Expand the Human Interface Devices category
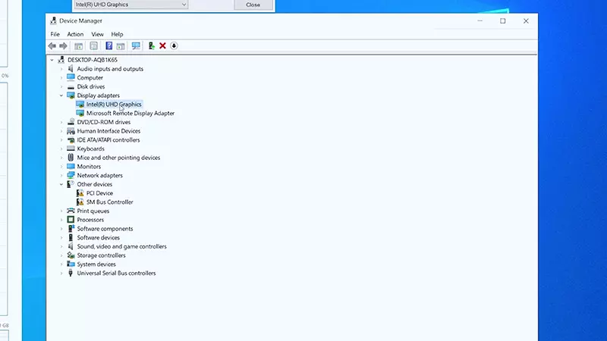 61,131
